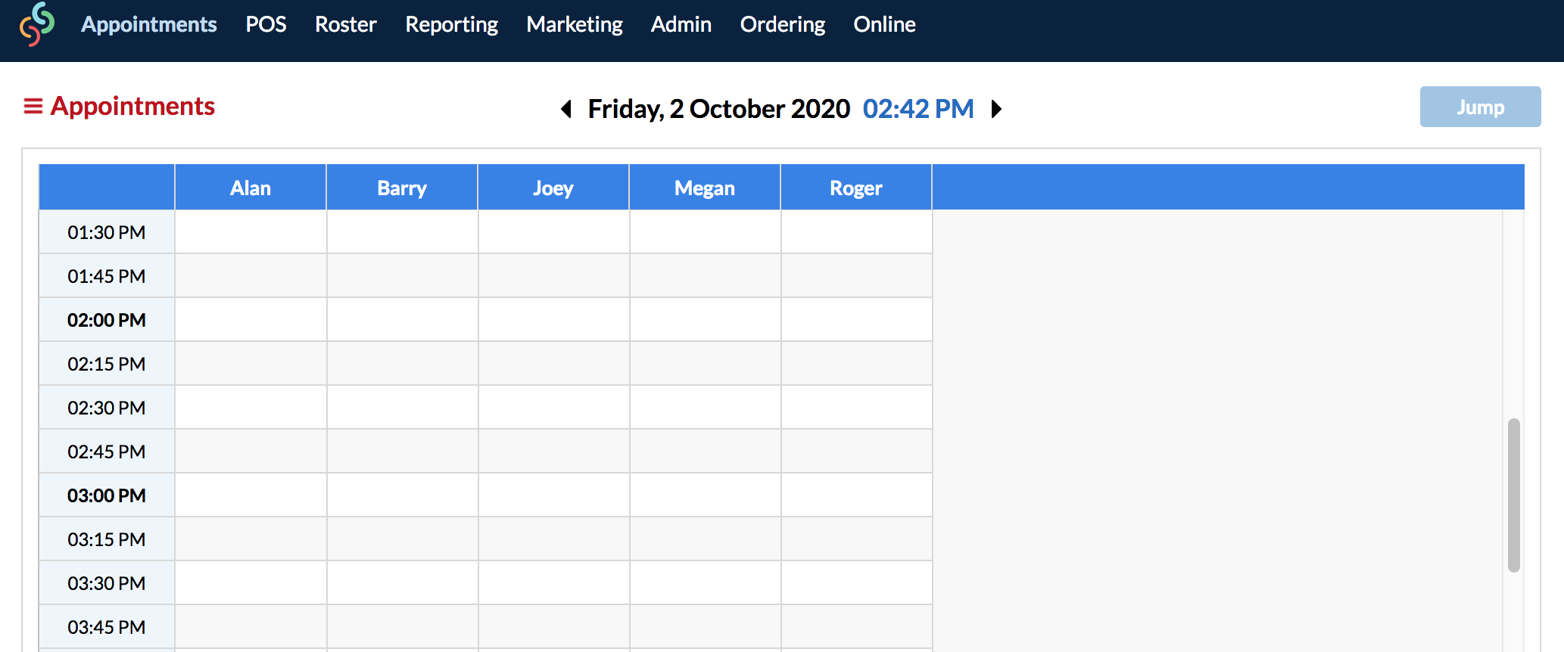Click the 02:45 PM time label
The width and height of the screenshot is (1564, 652).
tap(107, 452)
